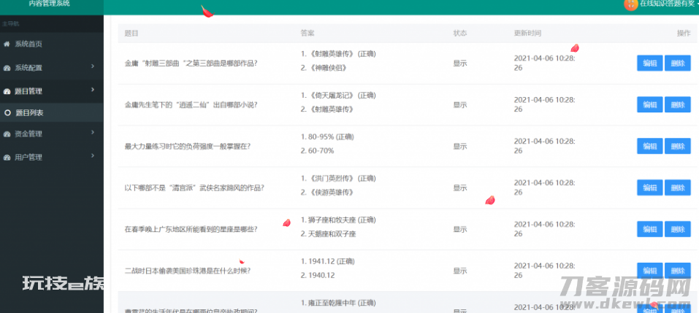Expand the 系统配置 chevron

point(93,66)
